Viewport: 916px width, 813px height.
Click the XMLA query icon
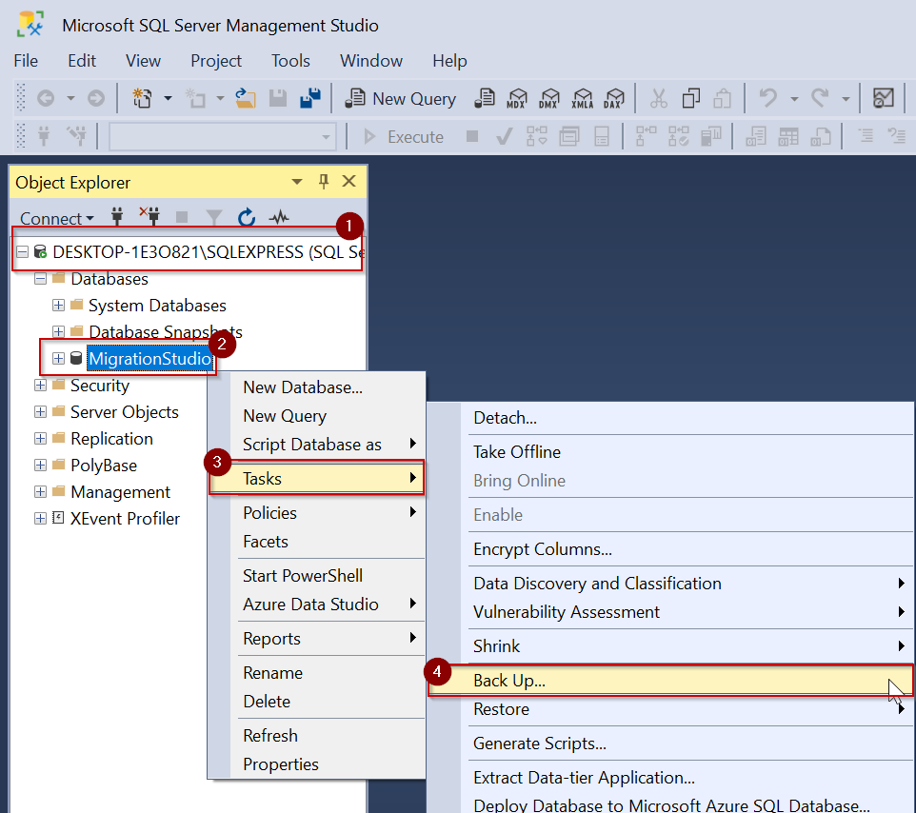pyautogui.click(x=582, y=99)
